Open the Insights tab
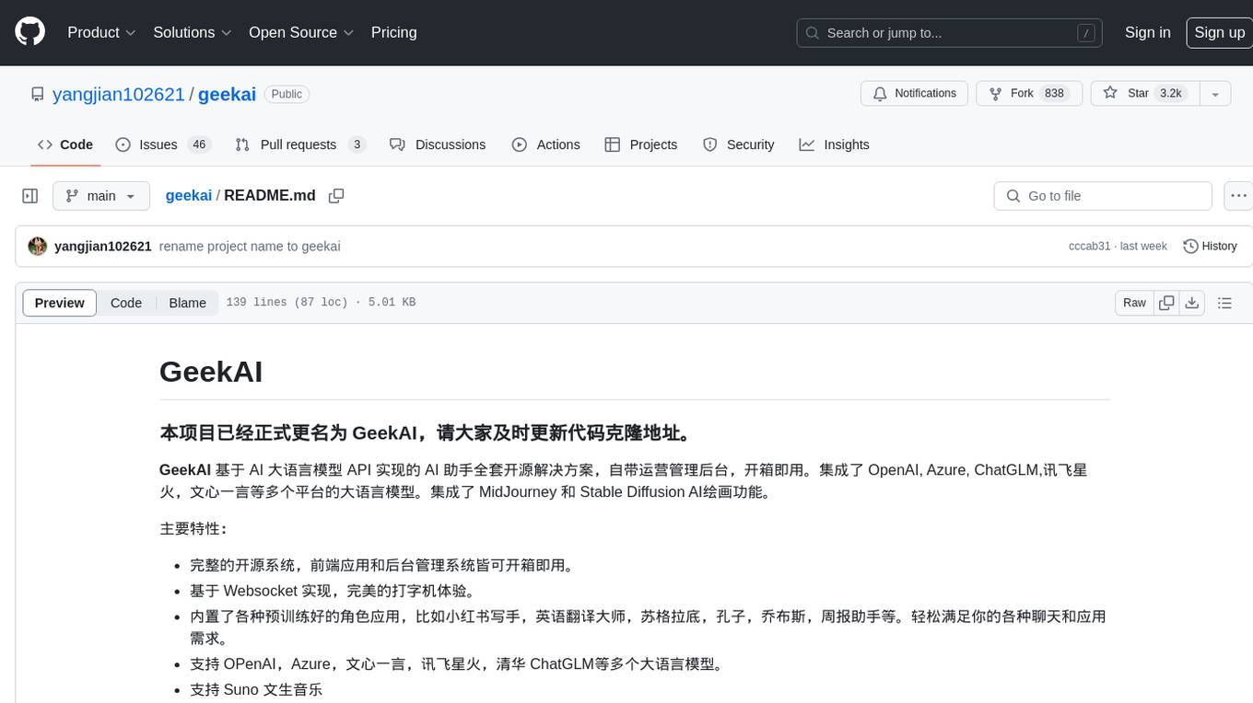The image size is (1253, 703). click(834, 144)
